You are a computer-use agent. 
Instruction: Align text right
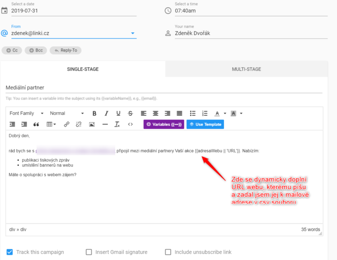point(168,113)
